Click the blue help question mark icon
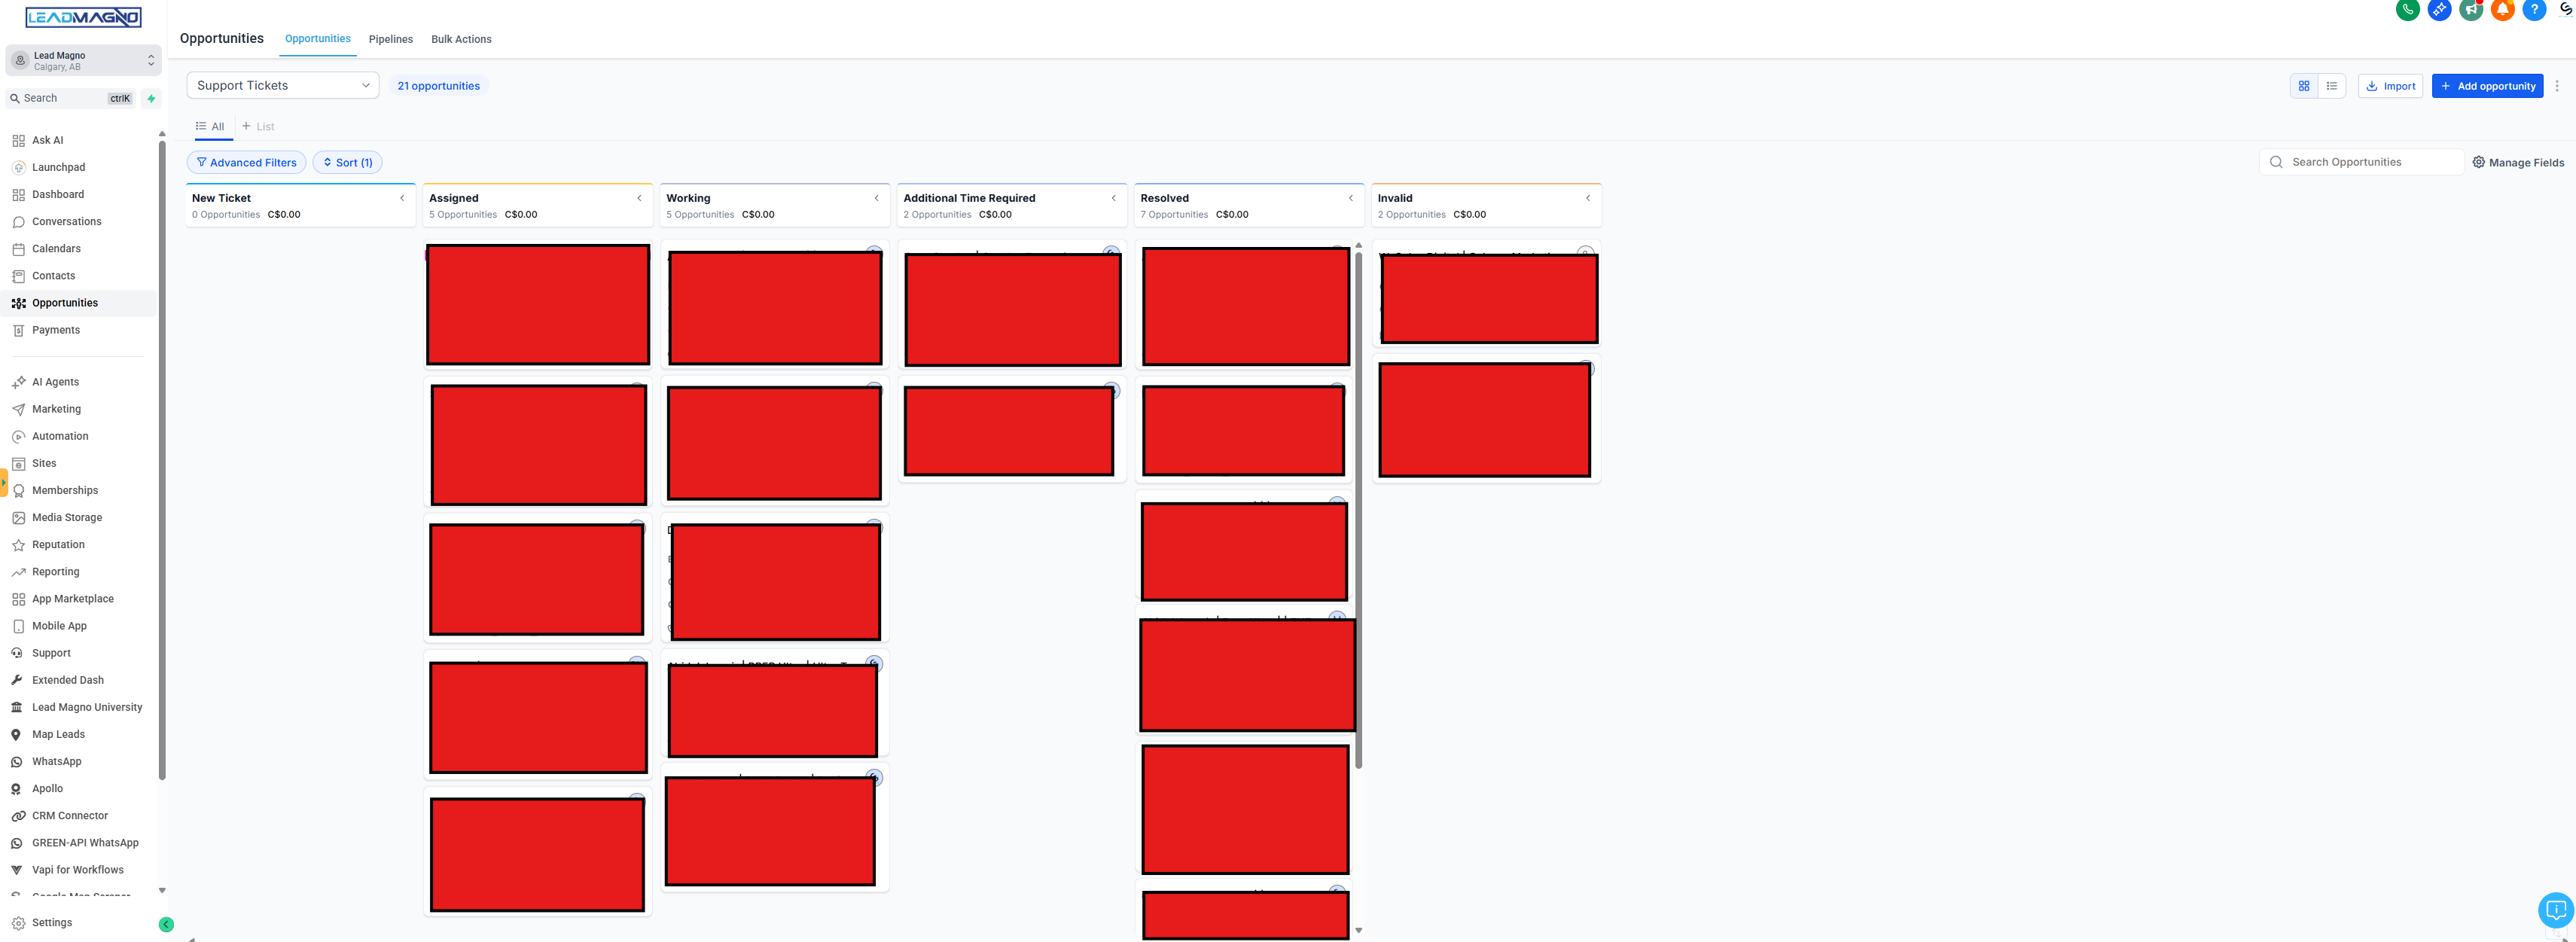This screenshot has width=2576, height=942. (2535, 10)
